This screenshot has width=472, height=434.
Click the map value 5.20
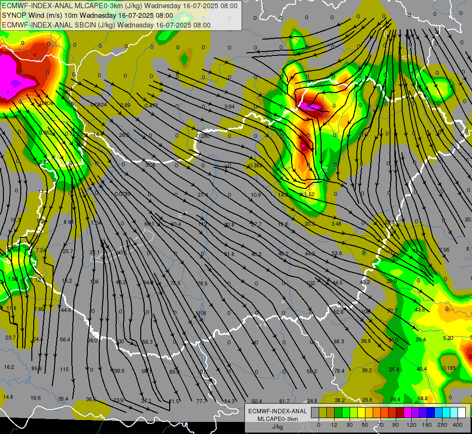coord(448,338)
